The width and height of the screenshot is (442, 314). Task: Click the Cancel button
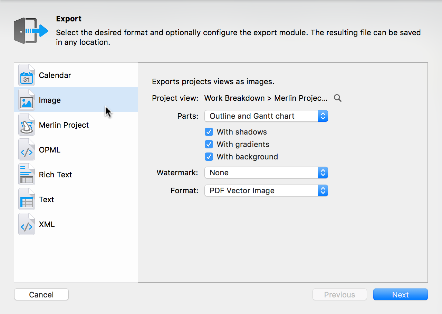coord(41,295)
